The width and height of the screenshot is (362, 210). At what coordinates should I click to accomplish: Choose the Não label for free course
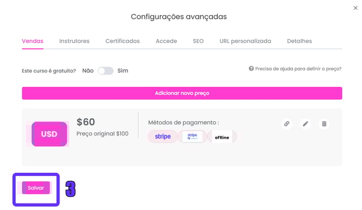(x=88, y=71)
